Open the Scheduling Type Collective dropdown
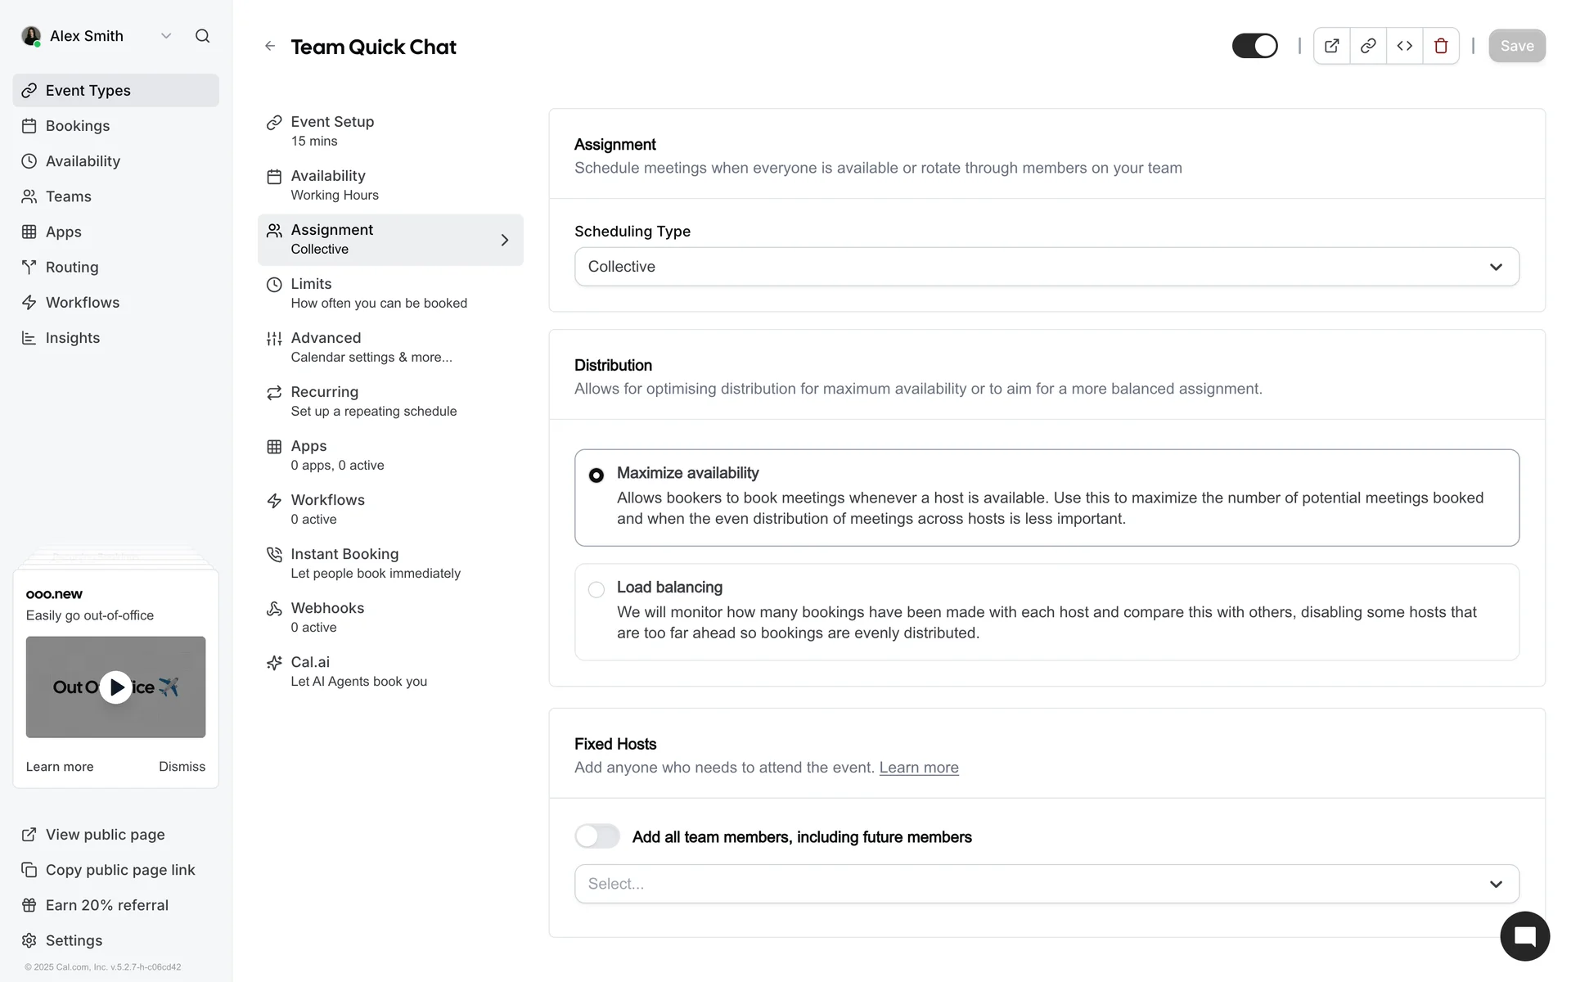This screenshot has width=1571, height=982. click(1046, 267)
